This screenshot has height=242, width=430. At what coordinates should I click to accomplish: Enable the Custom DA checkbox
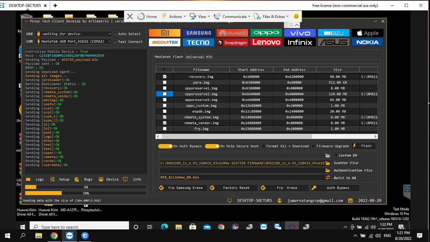336,155
